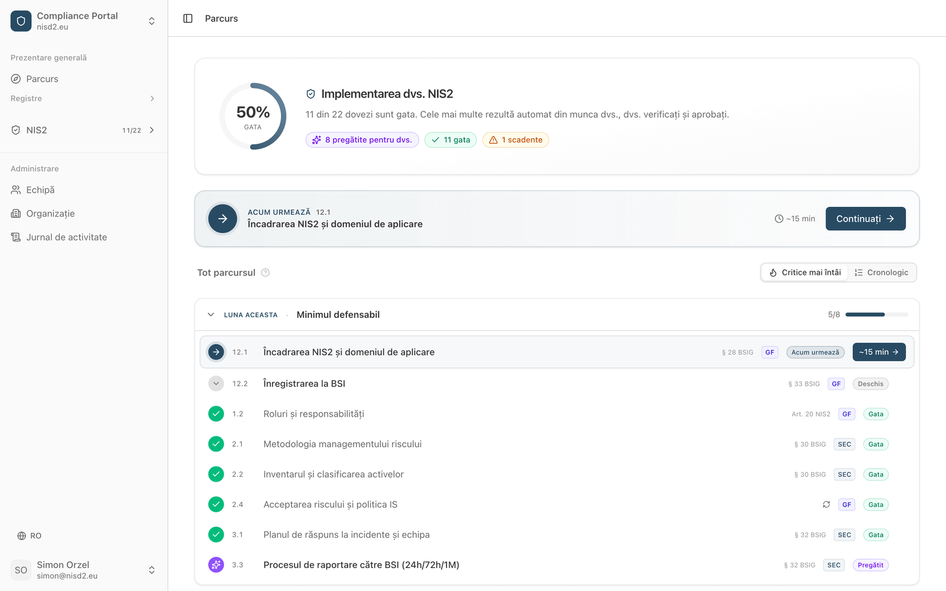The height and width of the screenshot is (591, 946).
Task: Click the Compliance Portal shield logo
Action: pyautogui.click(x=21, y=21)
